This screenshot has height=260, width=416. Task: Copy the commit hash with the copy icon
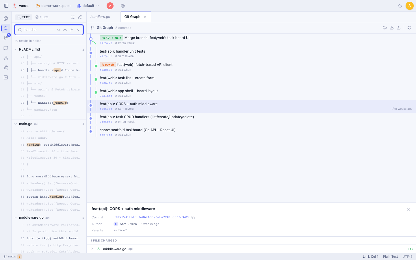[193, 218]
